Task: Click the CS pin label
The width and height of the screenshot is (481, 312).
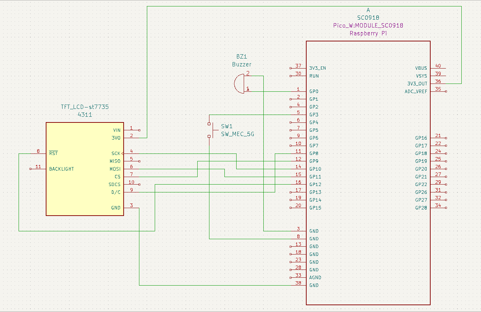Action: tap(118, 177)
